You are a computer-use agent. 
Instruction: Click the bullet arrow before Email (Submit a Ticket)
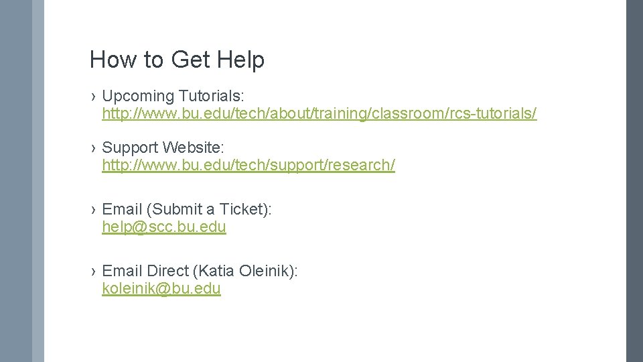94,210
